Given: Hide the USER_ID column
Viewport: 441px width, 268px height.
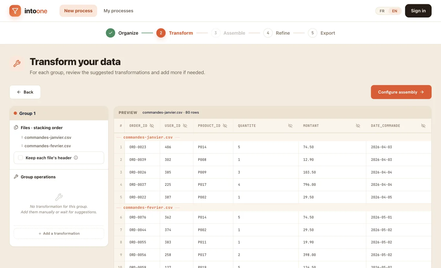Looking at the screenshot, I should click(x=185, y=126).
